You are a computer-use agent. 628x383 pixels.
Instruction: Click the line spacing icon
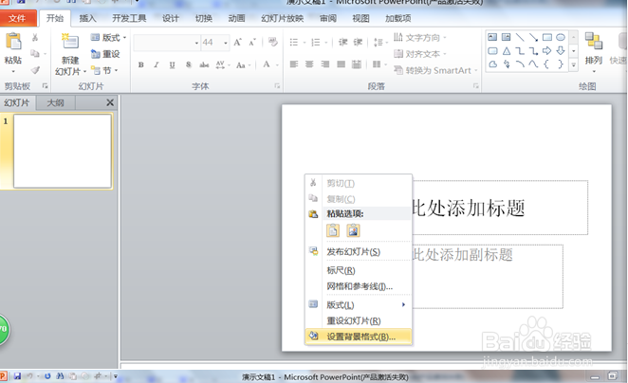pos(378,42)
